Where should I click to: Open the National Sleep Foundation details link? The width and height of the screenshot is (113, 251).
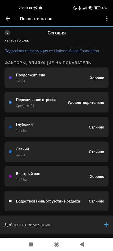coord(52,51)
